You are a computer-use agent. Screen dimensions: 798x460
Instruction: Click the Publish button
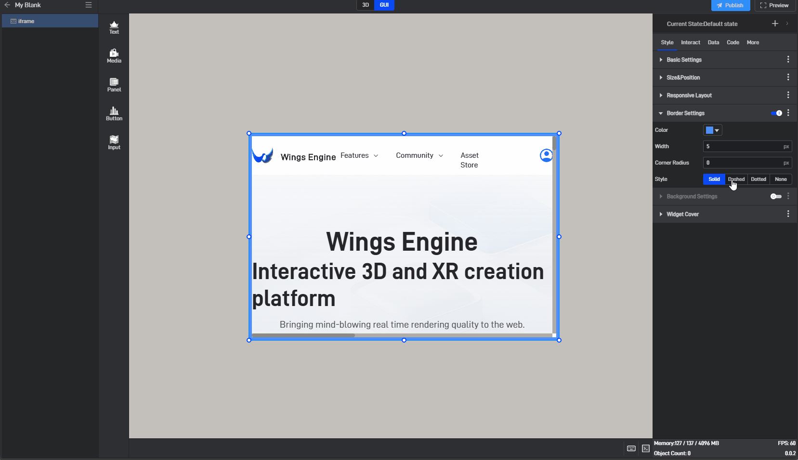coord(731,5)
